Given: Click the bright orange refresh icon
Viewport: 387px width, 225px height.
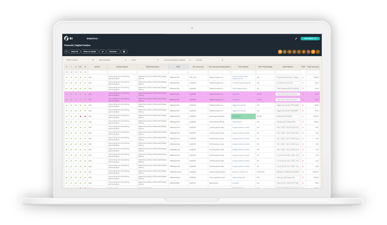Looking at the screenshot, I should (280, 52).
